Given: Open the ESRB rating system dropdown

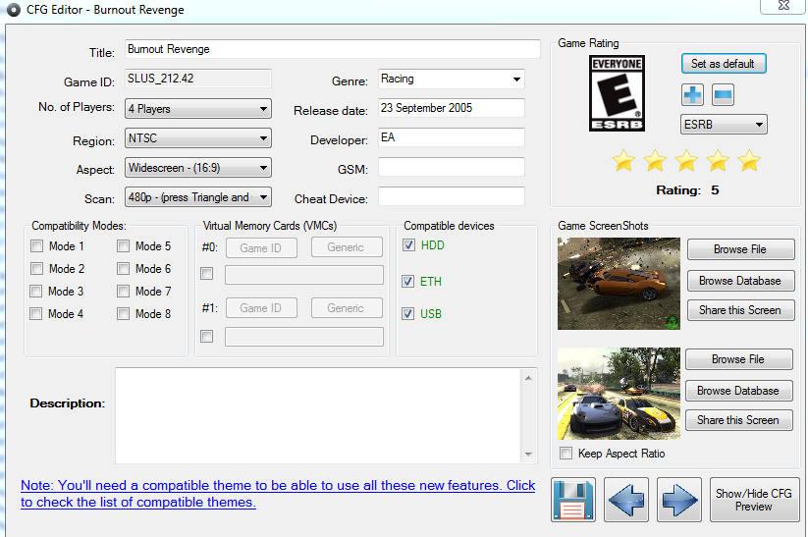Looking at the screenshot, I should pos(724,125).
